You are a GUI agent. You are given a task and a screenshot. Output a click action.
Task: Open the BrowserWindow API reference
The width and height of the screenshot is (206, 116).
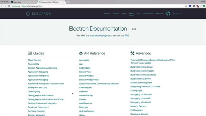point(86,76)
